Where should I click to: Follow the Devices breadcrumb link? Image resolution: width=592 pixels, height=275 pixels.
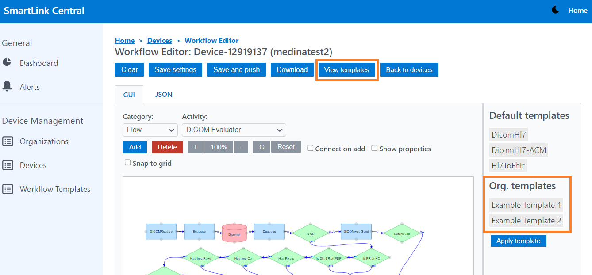tap(160, 41)
